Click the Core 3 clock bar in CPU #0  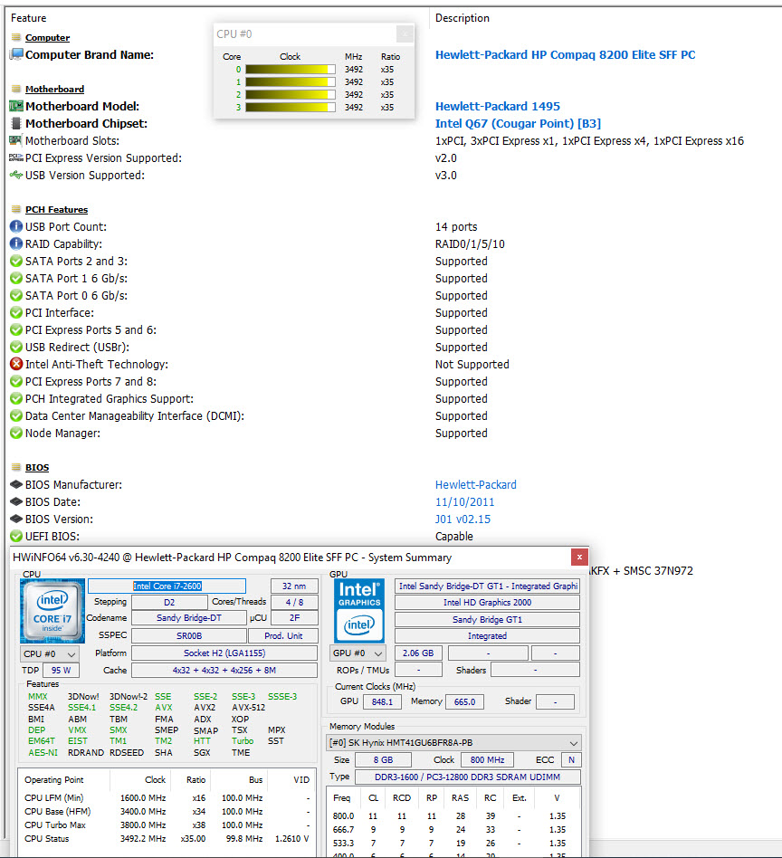point(290,107)
